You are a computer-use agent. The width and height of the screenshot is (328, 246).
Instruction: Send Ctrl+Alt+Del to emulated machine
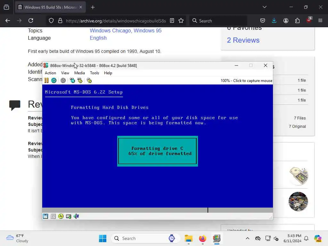click(x=72, y=80)
